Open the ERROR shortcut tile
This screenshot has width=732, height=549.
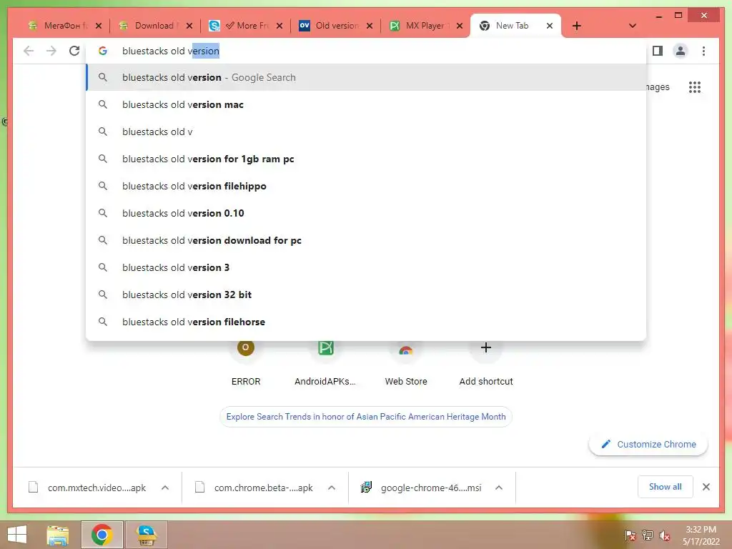246,364
